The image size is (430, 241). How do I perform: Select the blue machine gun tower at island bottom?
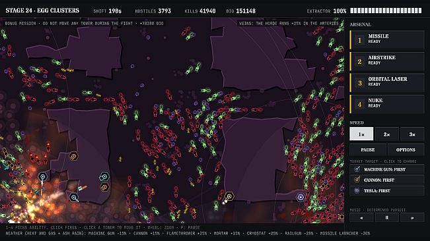point(73,197)
